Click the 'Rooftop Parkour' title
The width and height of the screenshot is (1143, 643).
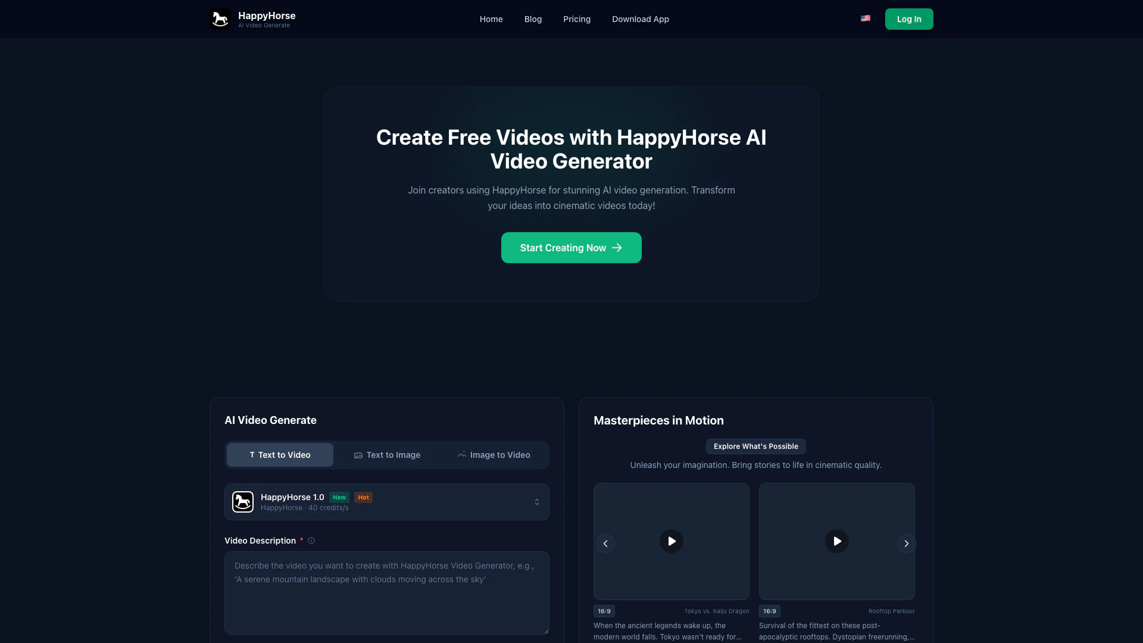click(892, 611)
